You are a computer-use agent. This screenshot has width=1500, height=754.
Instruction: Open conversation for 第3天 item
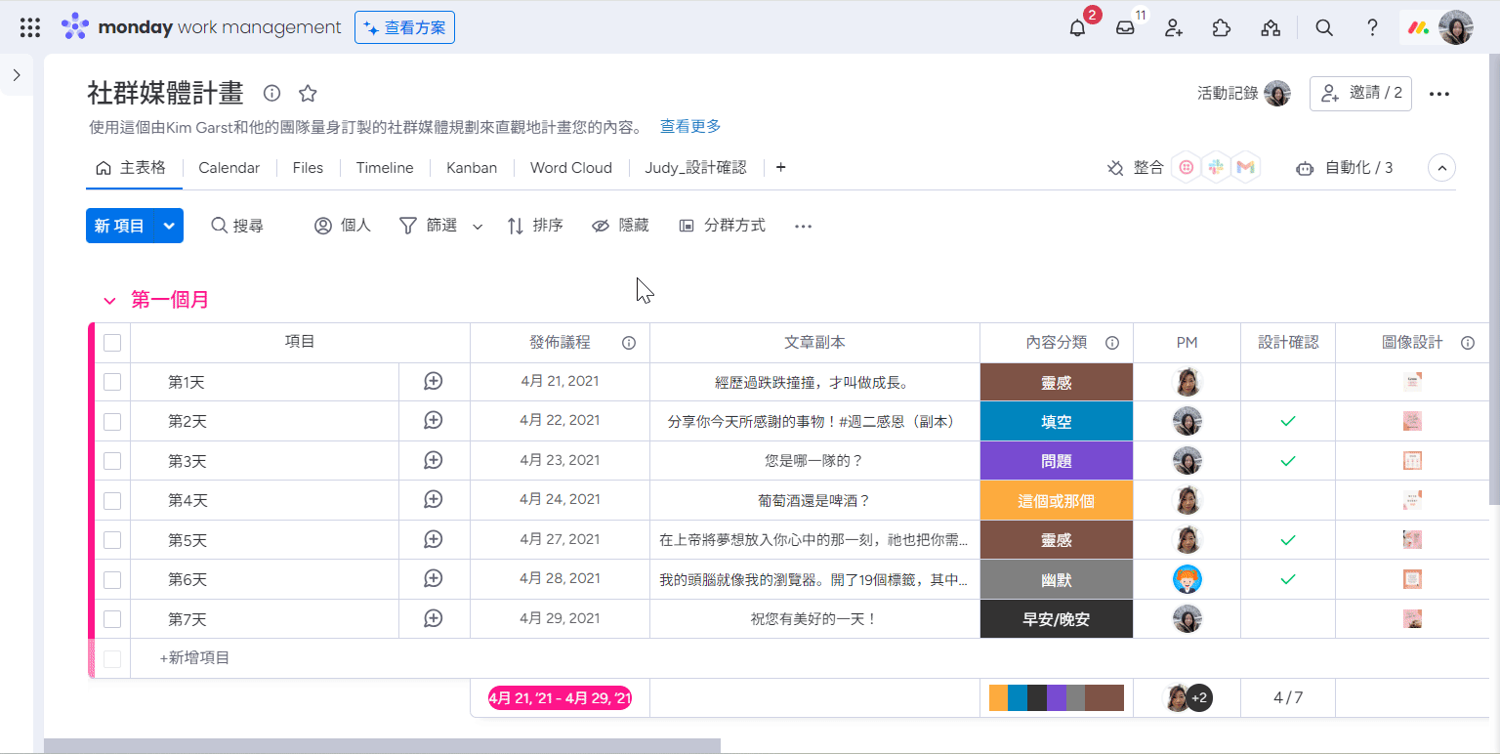coord(434,460)
